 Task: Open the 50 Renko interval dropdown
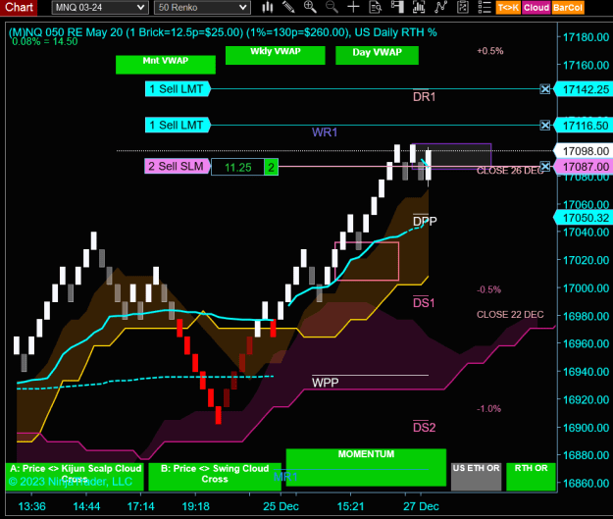202,8
